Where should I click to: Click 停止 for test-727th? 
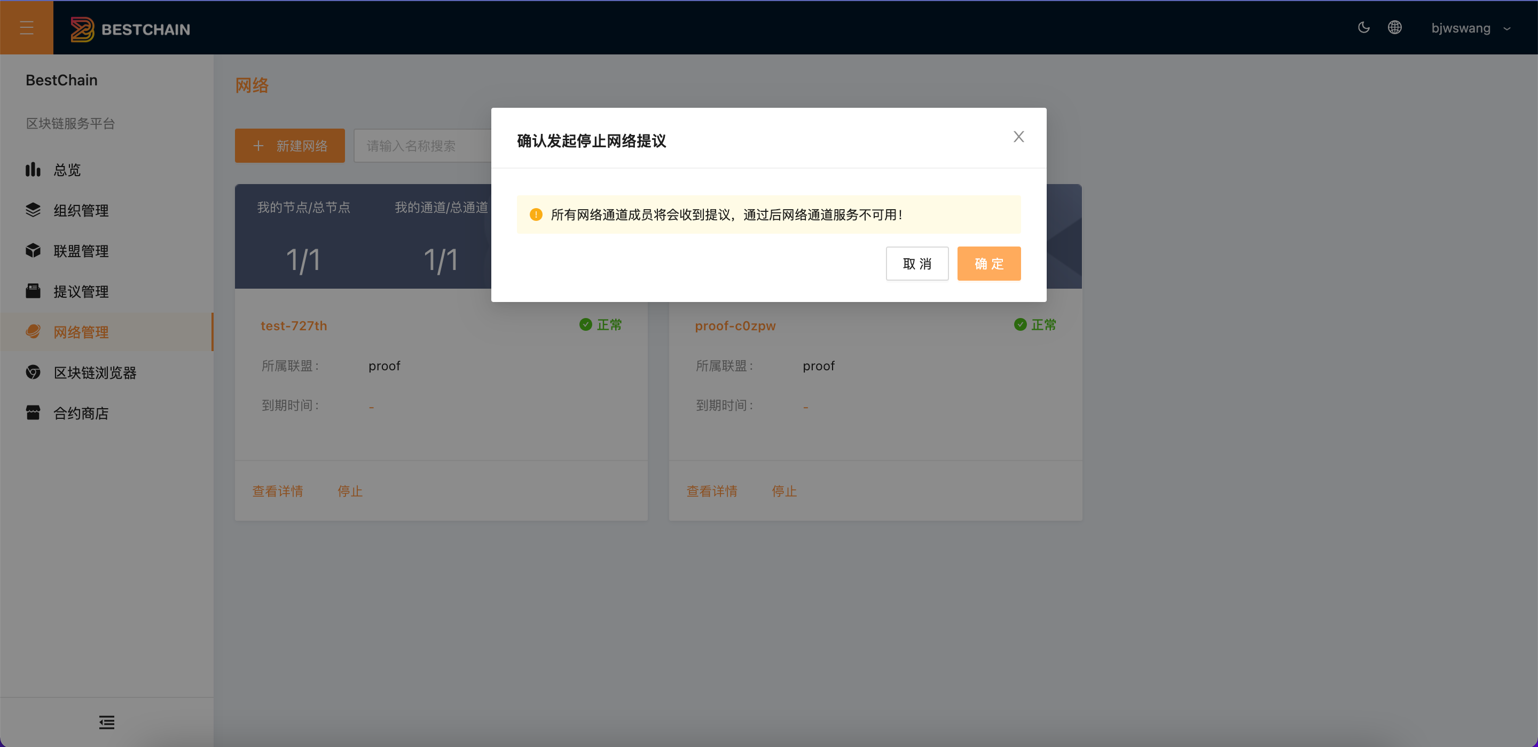[x=350, y=491]
